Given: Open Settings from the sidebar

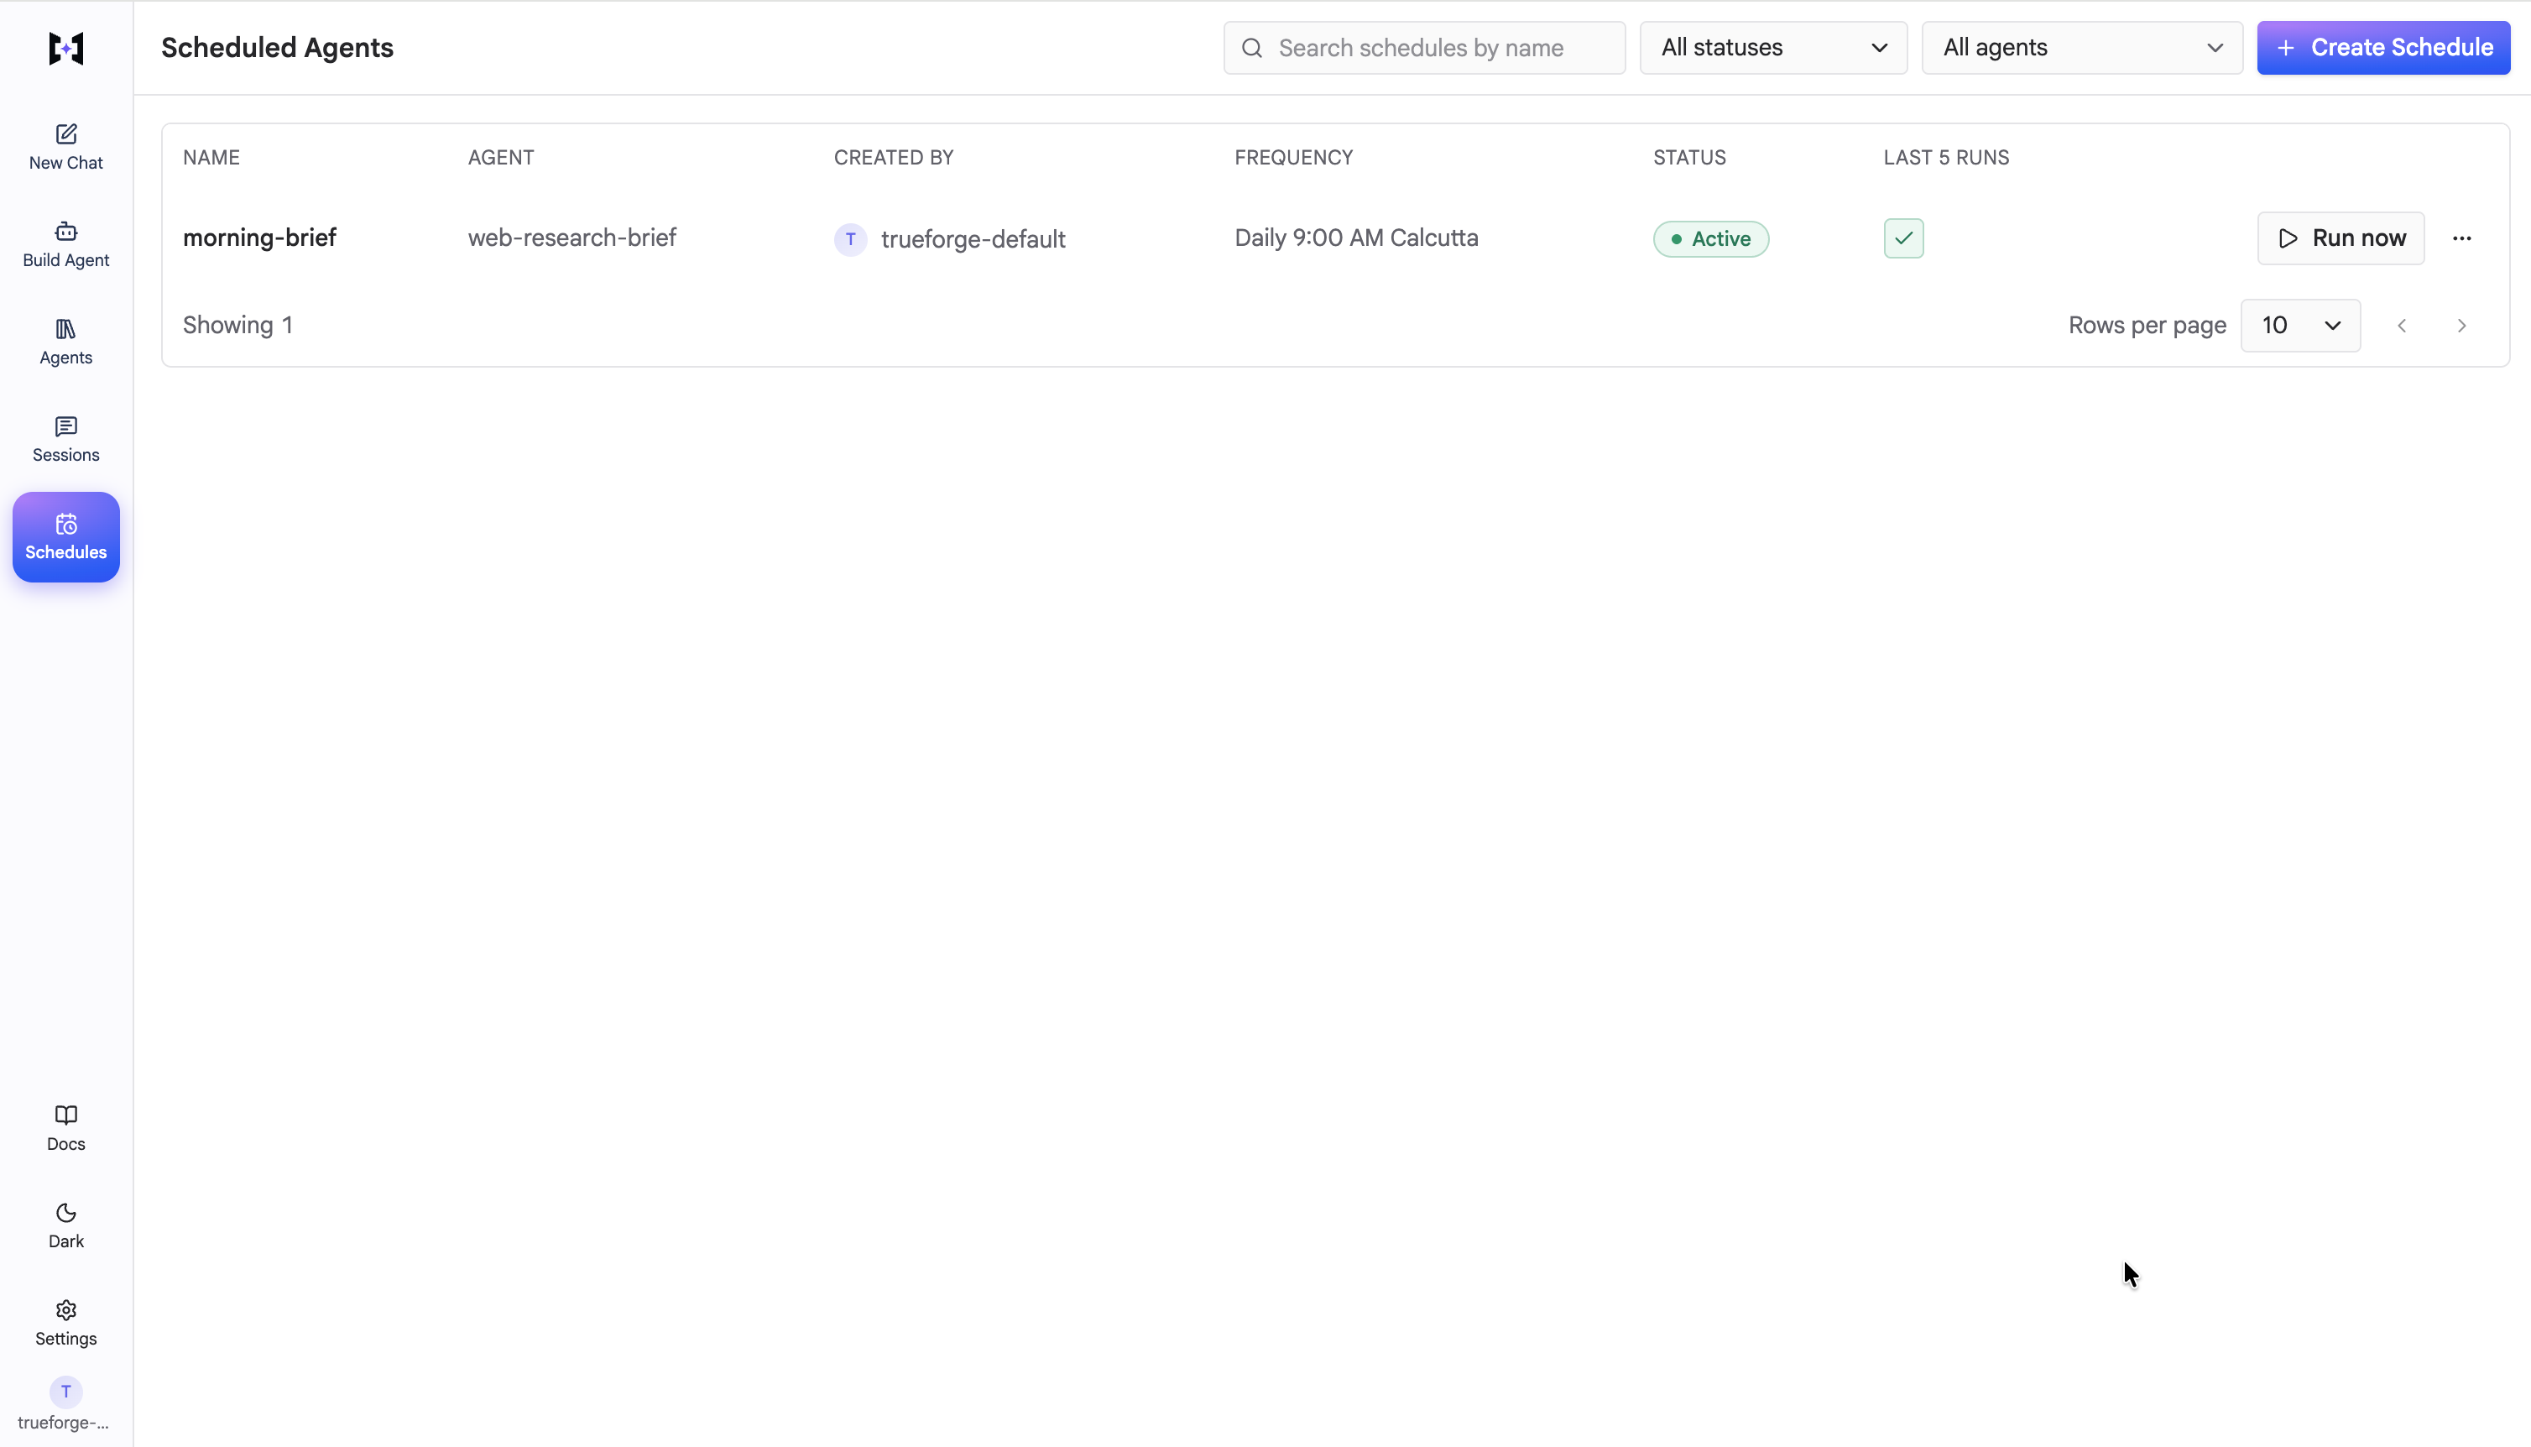Looking at the screenshot, I should point(65,1323).
